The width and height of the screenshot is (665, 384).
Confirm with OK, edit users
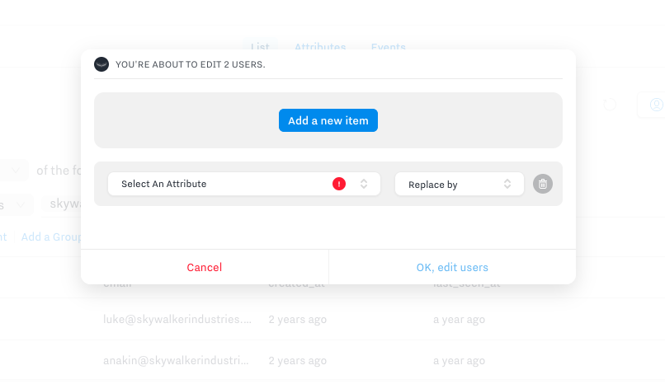(x=452, y=267)
